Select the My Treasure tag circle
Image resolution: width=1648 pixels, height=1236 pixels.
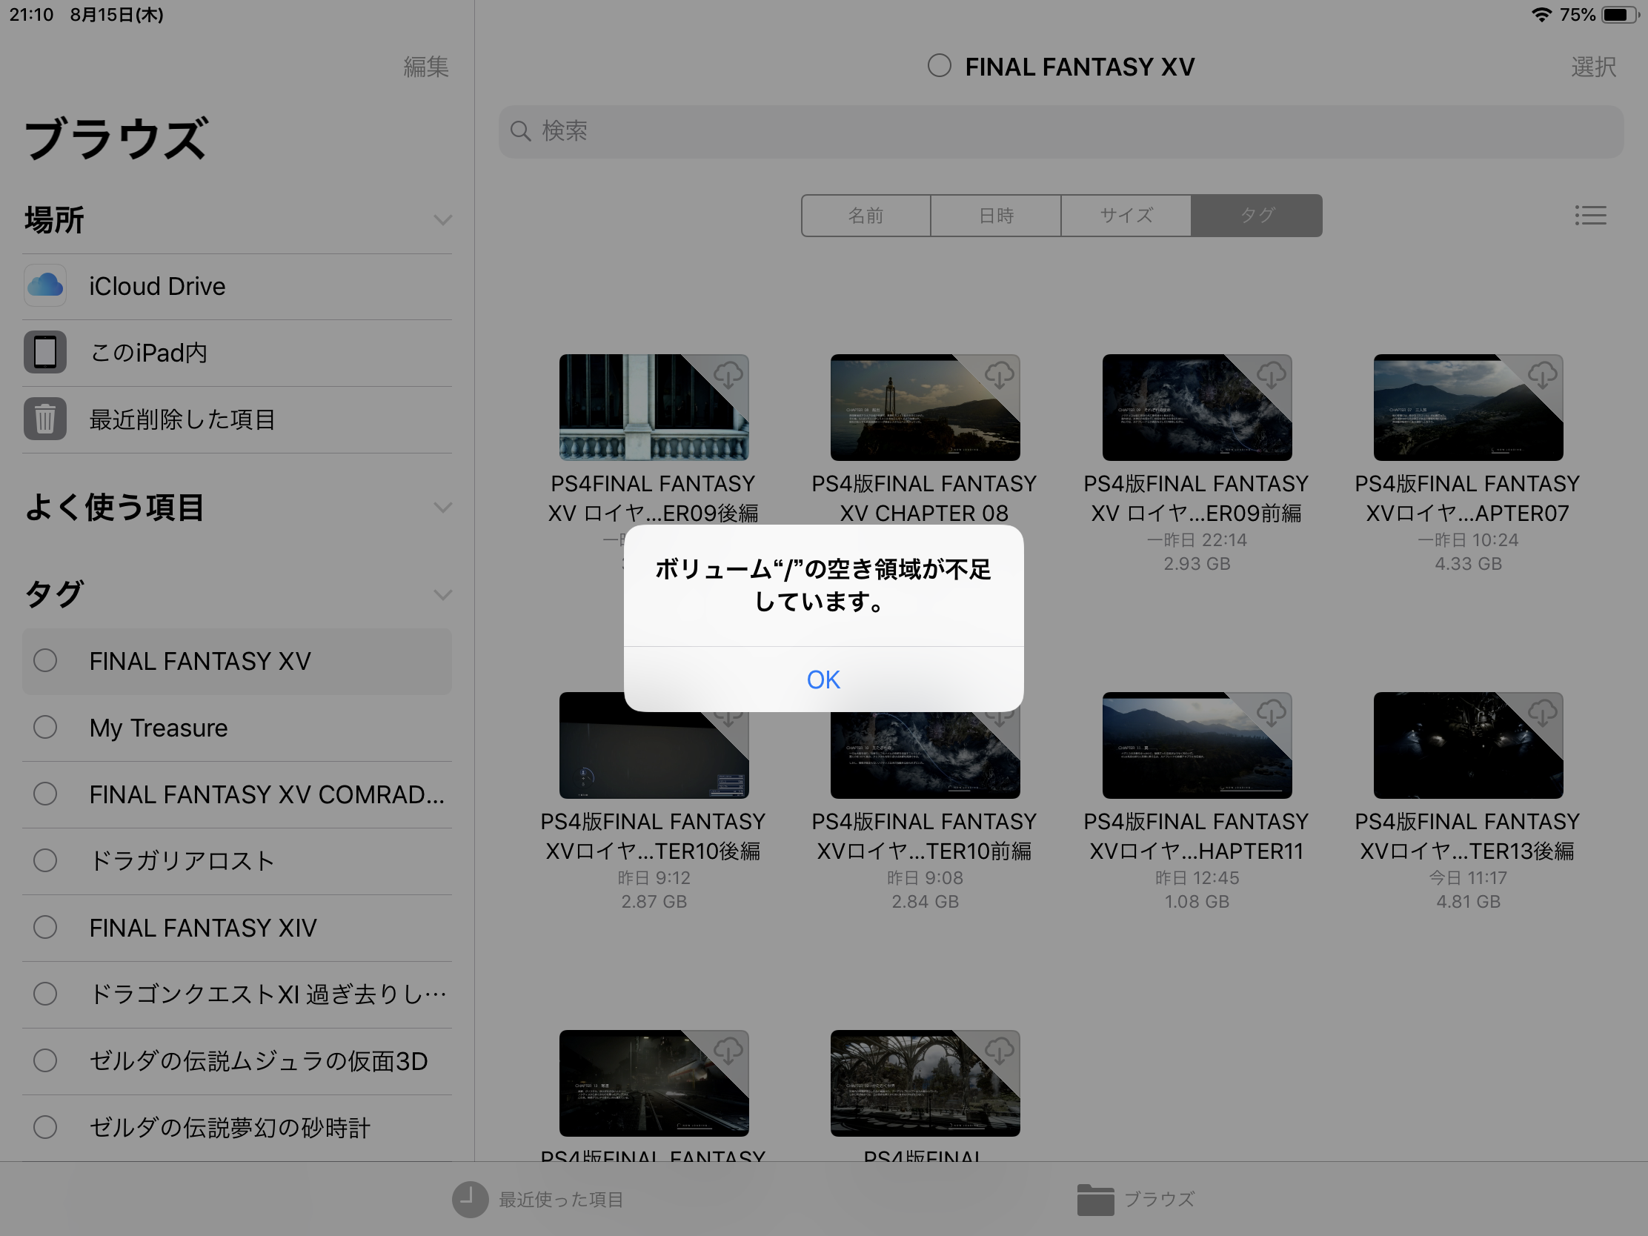coord(45,727)
